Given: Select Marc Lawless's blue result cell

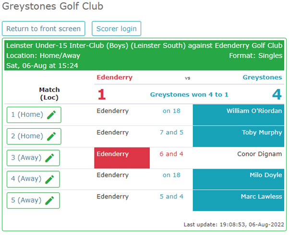Looking at the screenshot, I should [239, 200].
